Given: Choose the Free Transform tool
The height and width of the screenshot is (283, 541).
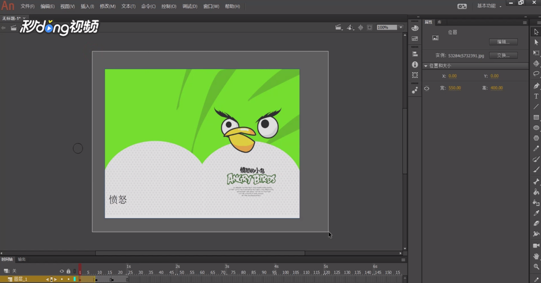Looking at the screenshot, I should (x=536, y=53).
